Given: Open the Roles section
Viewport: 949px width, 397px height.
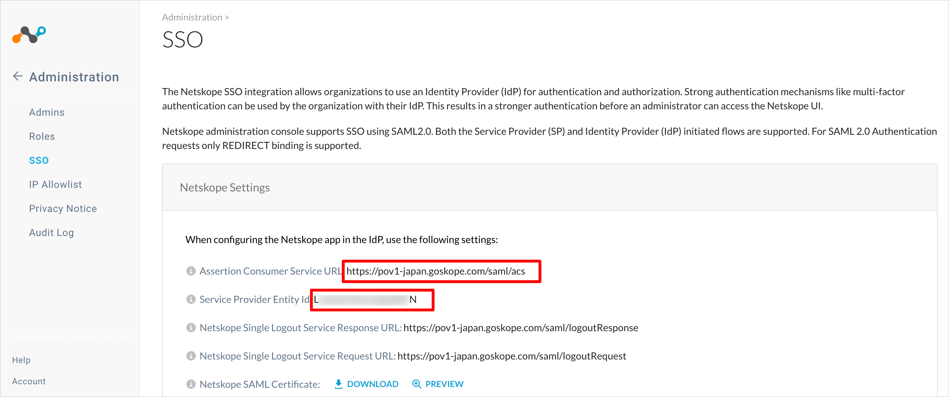Looking at the screenshot, I should [42, 136].
